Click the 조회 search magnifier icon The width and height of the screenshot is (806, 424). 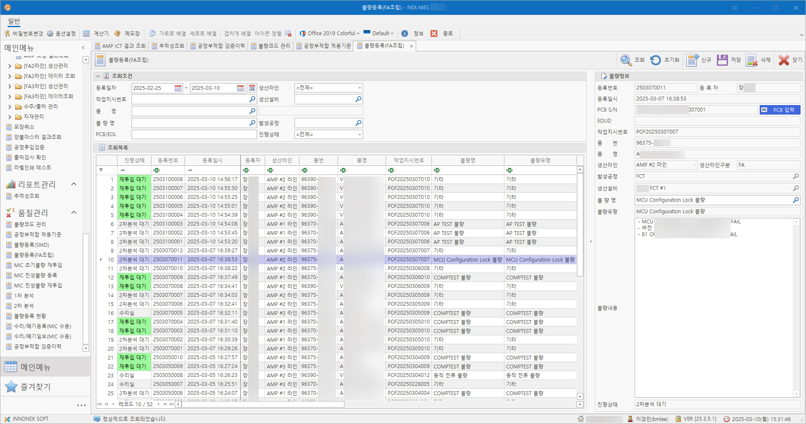point(626,60)
